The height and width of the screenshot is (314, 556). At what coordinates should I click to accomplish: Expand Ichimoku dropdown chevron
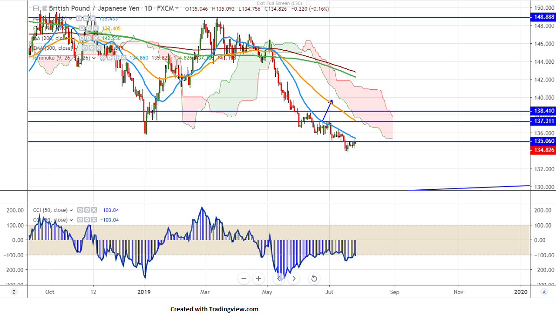click(x=94, y=58)
